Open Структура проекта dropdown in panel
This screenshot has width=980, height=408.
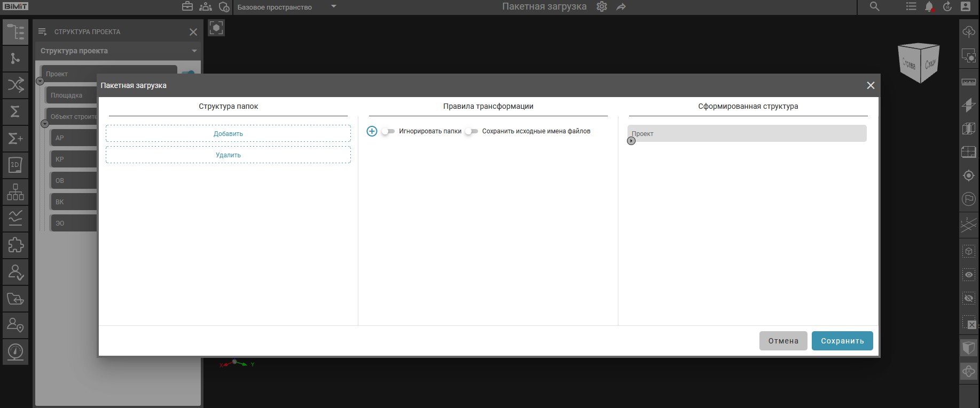(x=194, y=51)
